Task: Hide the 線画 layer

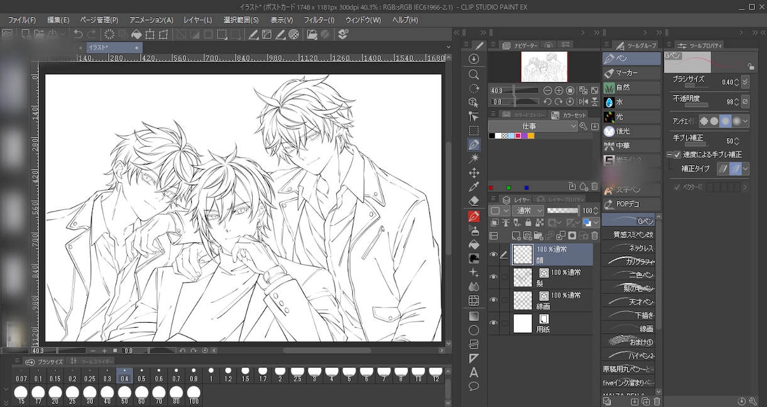Action: 494,300
